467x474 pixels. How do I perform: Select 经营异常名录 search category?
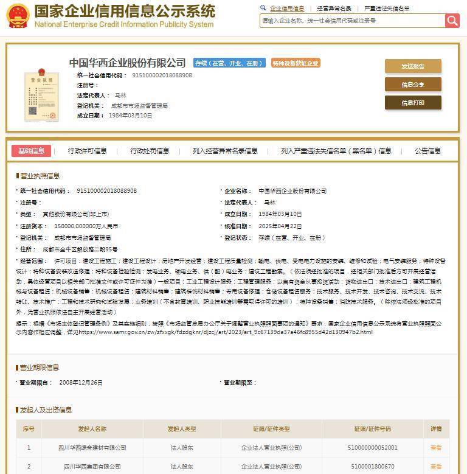pos(334,9)
